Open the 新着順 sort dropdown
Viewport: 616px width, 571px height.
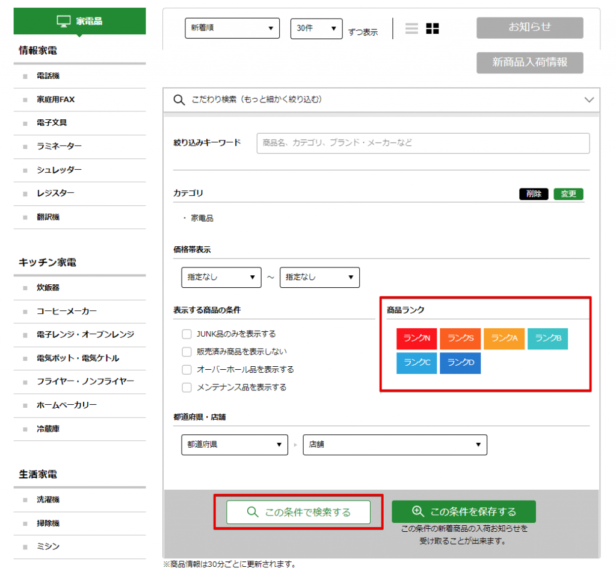pos(232,28)
